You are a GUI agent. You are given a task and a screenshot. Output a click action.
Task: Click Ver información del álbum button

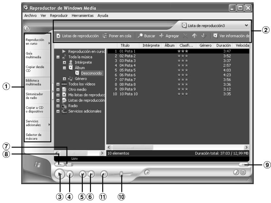point(231,36)
